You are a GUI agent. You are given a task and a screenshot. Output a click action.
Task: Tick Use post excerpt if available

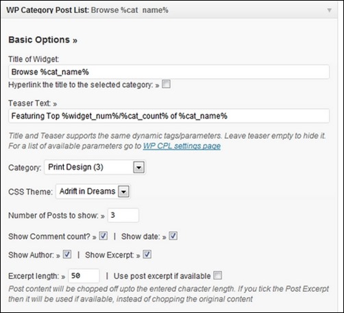[x=217, y=275]
